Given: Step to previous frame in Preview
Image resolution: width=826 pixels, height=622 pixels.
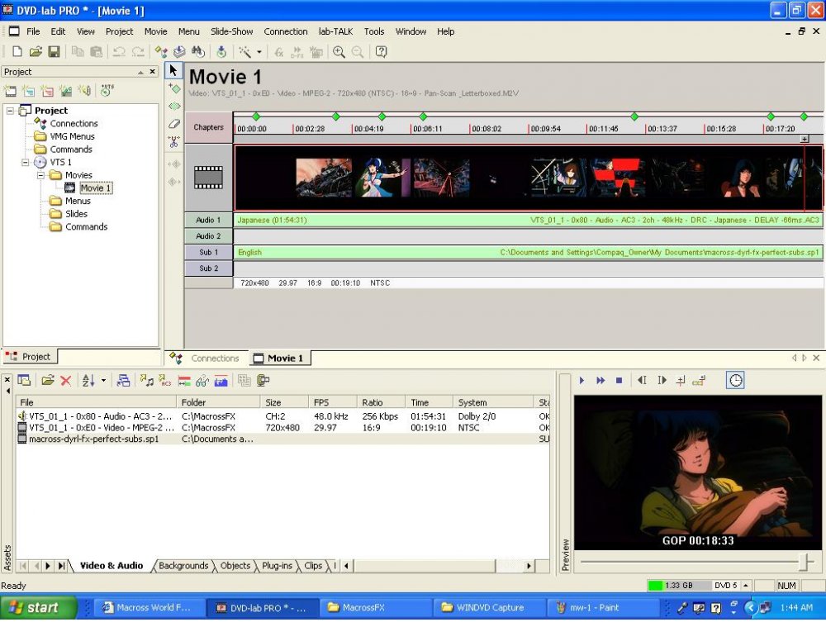Looking at the screenshot, I should click(642, 380).
